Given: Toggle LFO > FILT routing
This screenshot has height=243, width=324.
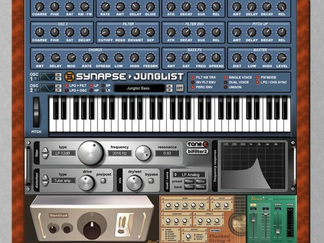Looking at the screenshot, I should pyautogui.click(x=66, y=86).
